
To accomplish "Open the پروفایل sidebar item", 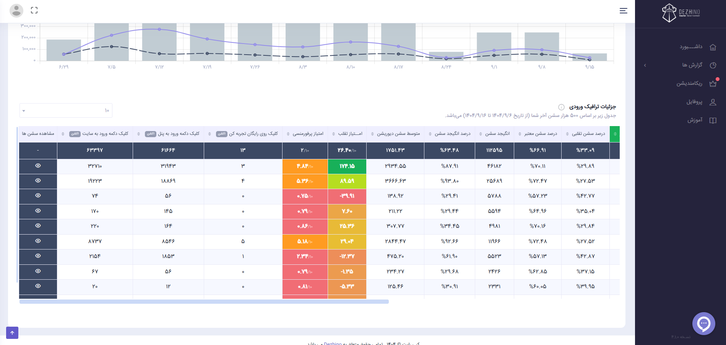I will tap(681, 102).
